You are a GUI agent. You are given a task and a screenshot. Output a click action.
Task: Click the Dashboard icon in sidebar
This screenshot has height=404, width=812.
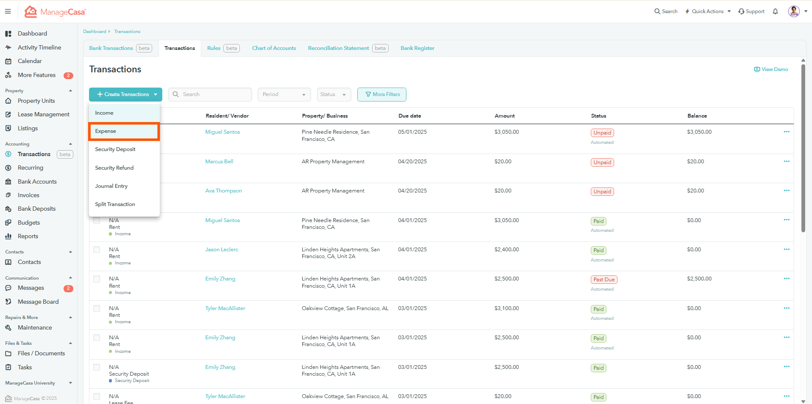click(x=8, y=33)
